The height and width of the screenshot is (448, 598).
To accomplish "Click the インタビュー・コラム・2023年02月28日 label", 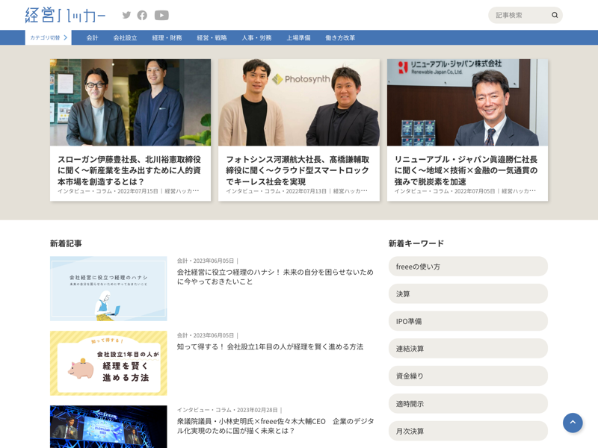I will 229,410.
